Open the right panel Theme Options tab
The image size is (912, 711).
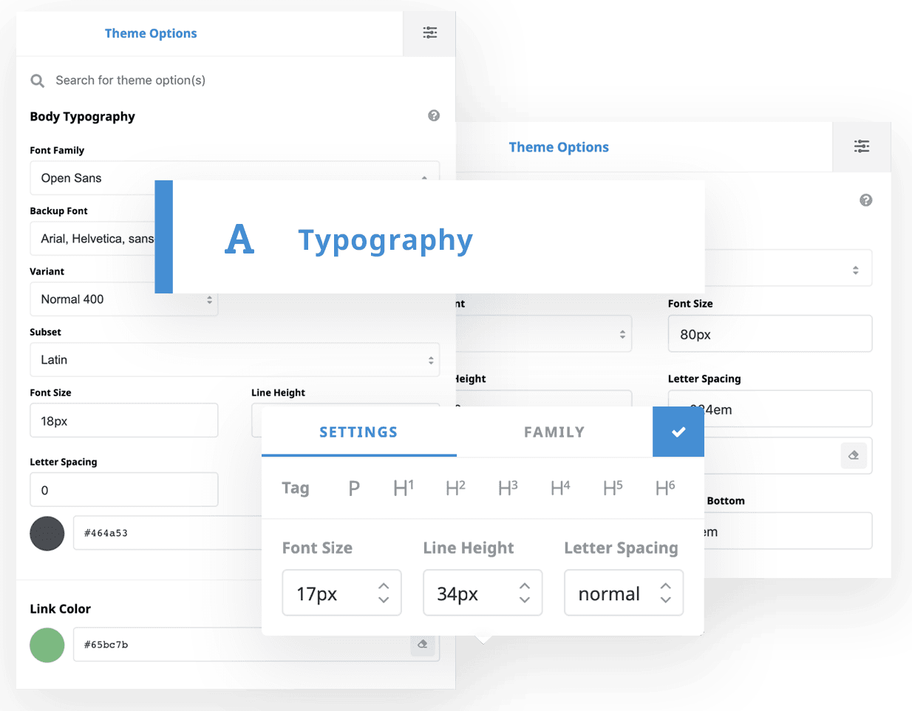point(559,147)
